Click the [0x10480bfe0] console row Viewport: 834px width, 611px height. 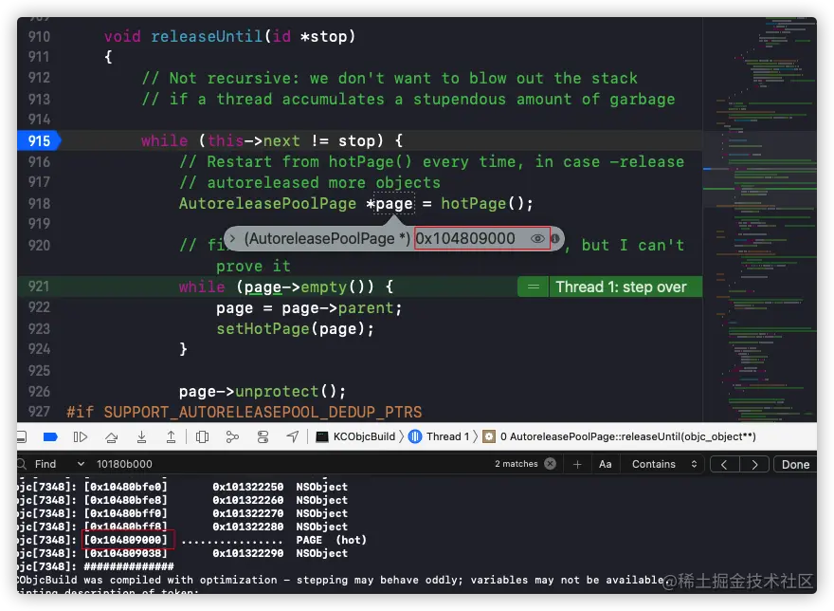pos(182,487)
